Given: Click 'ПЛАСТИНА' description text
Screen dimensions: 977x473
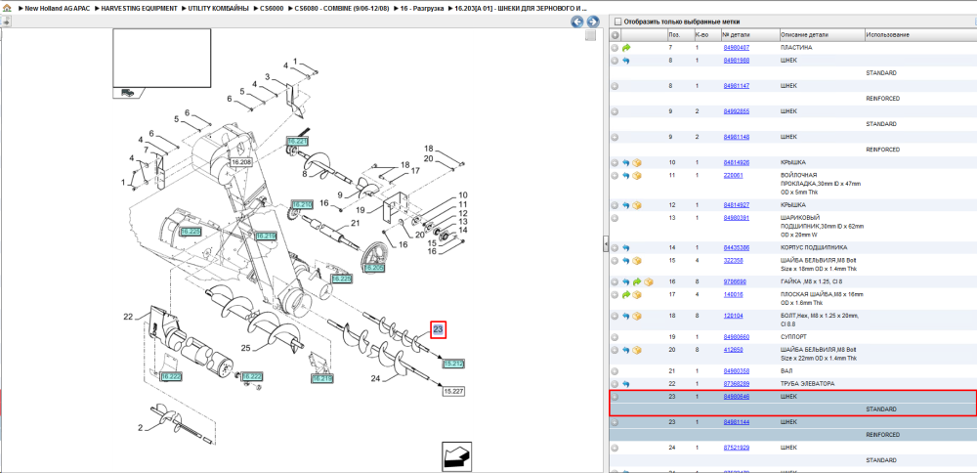Looking at the screenshot, I should tap(795, 47).
